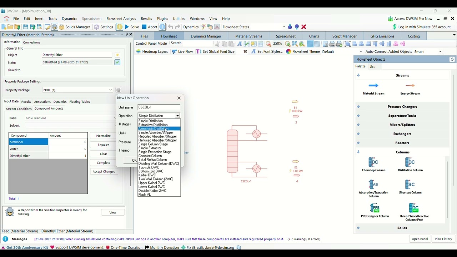This screenshot has width=457, height=257.
Task: Open the Flowsheet Analysis menu
Action: (121, 19)
